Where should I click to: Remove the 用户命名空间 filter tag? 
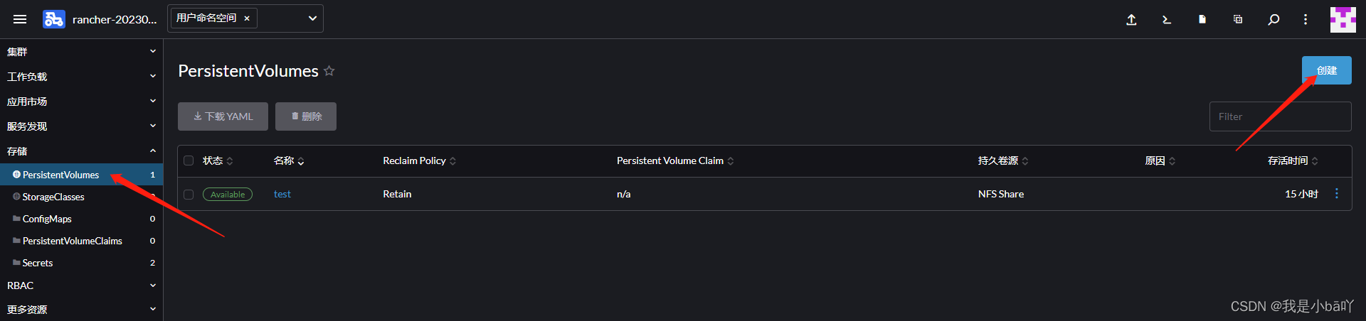tap(247, 18)
